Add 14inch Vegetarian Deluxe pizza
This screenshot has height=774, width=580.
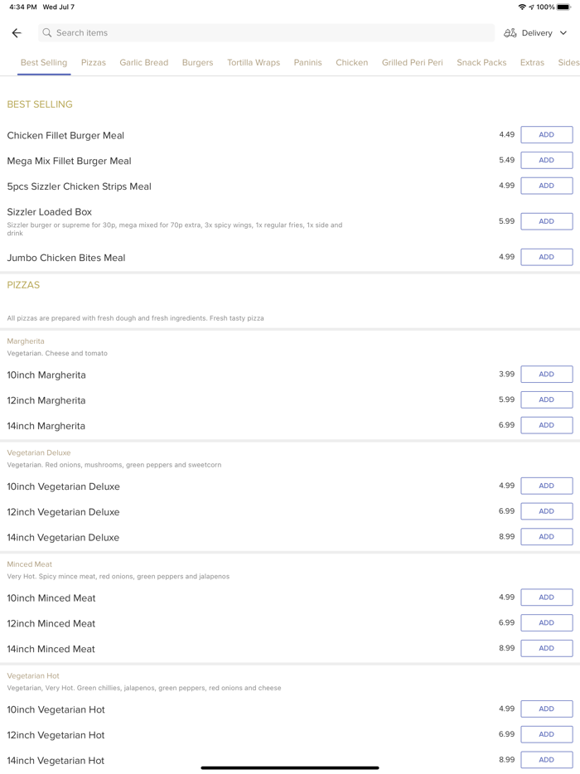point(546,537)
